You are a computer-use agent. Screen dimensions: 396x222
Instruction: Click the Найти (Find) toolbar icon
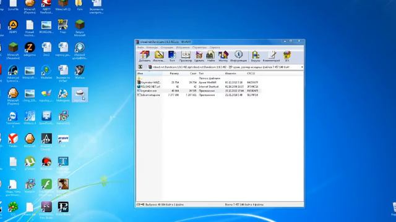coord(210,56)
